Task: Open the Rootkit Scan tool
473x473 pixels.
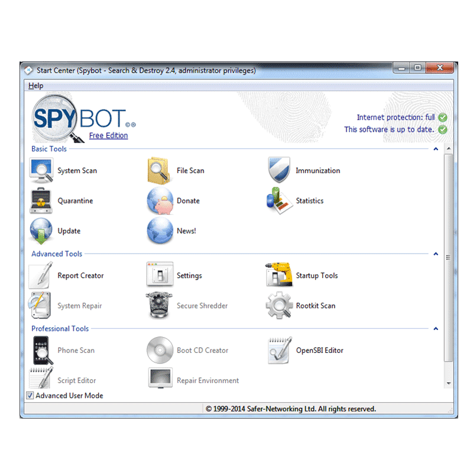Action: [278, 306]
